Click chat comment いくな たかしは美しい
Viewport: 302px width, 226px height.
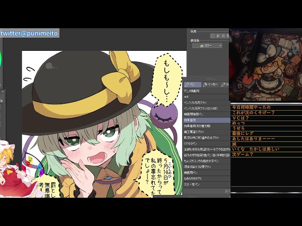click(x=256, y=149)
